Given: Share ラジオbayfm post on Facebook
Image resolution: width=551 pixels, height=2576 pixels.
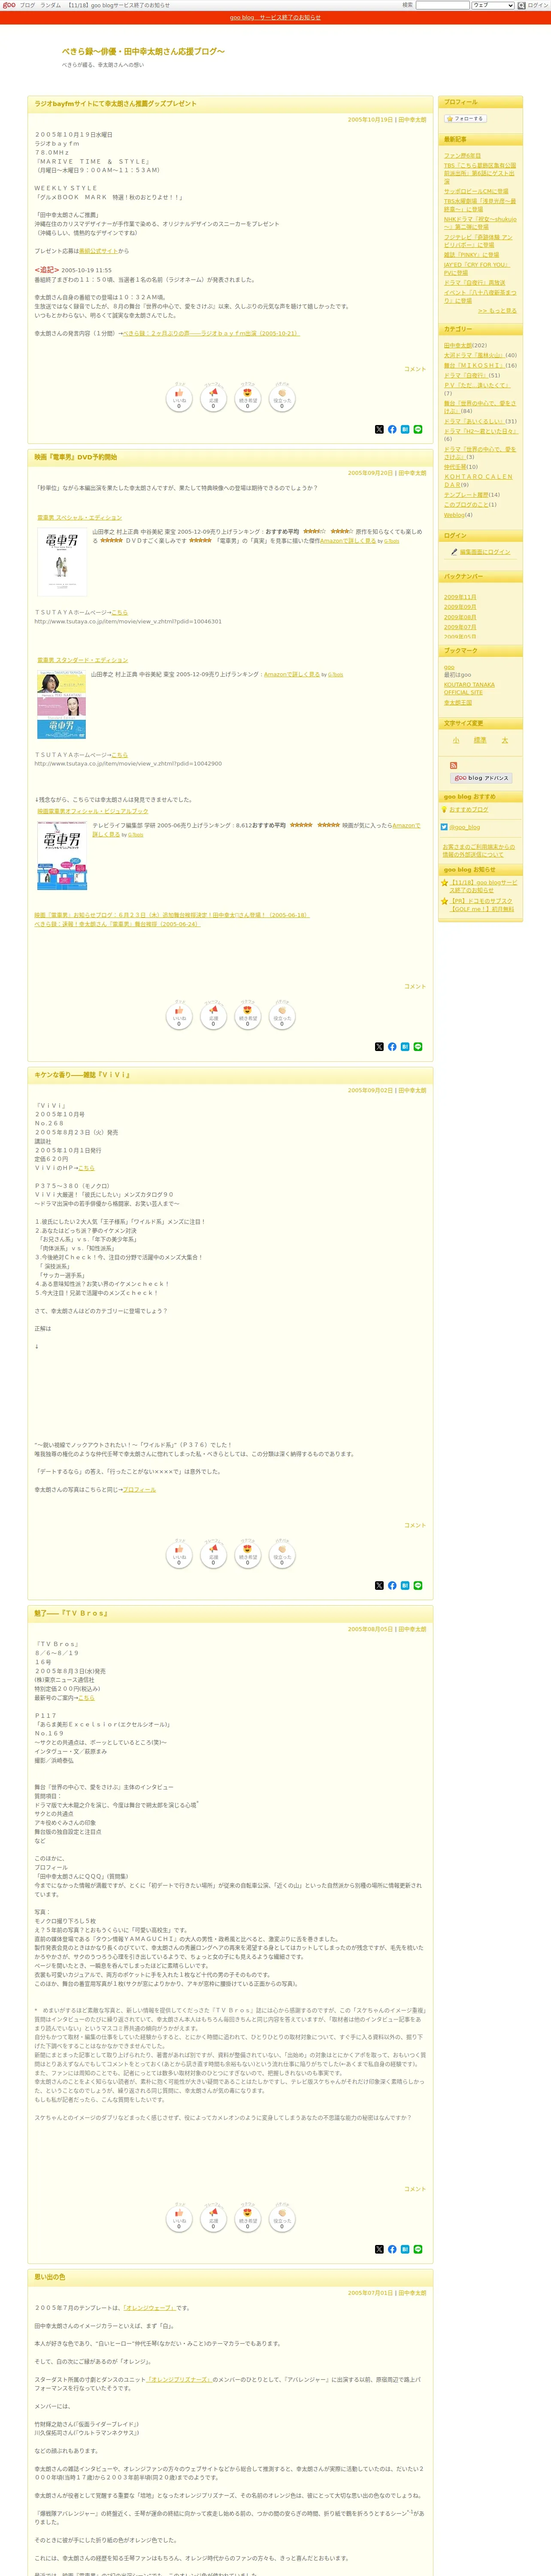Looking at the screenshot, I should [392, 429].
